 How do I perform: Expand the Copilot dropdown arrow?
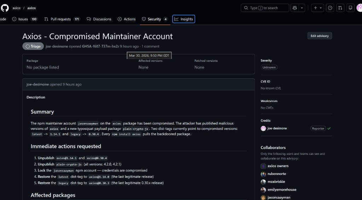tap(302, 8)
